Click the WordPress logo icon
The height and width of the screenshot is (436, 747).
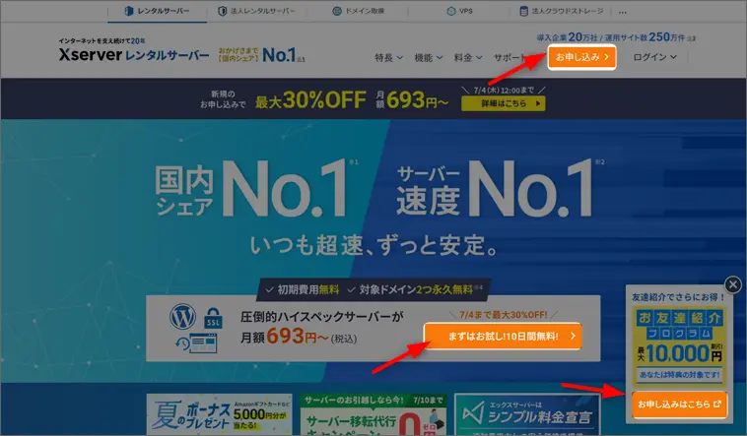pyautogui.click(x=182, y=320)
